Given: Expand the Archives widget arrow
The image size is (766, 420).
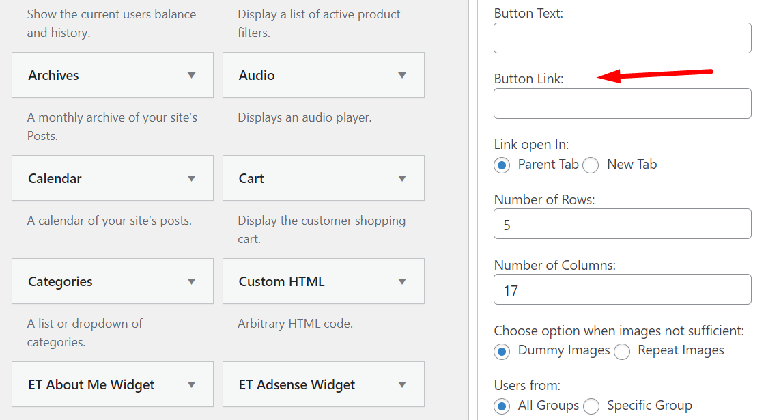Looking at the screenshot, I should (x=192, y=75).
